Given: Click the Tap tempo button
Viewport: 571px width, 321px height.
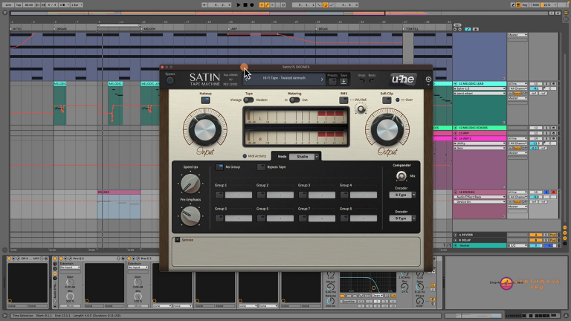Looking at the screenshot, I should coord(18,5).
